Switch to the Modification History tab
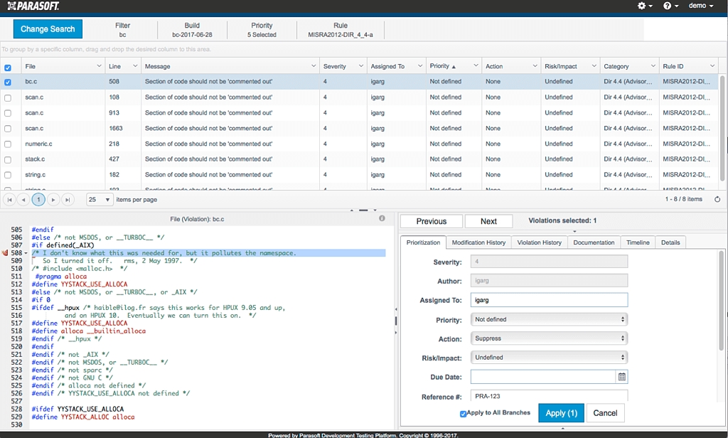The image size is (728, 438). point(478,242)
